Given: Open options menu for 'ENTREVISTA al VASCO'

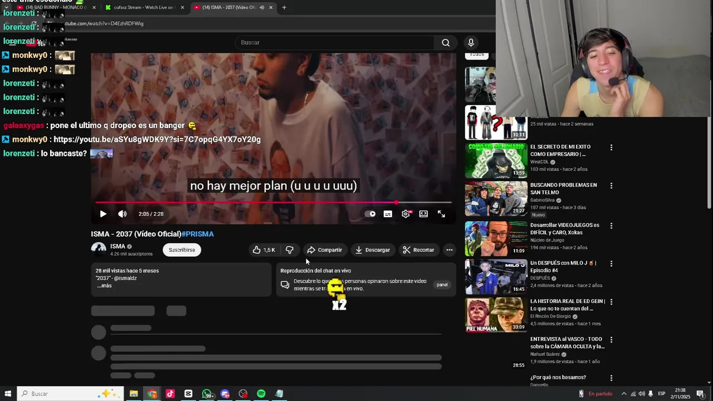Looking at the screenshot, I should click(x=611, y=340).
